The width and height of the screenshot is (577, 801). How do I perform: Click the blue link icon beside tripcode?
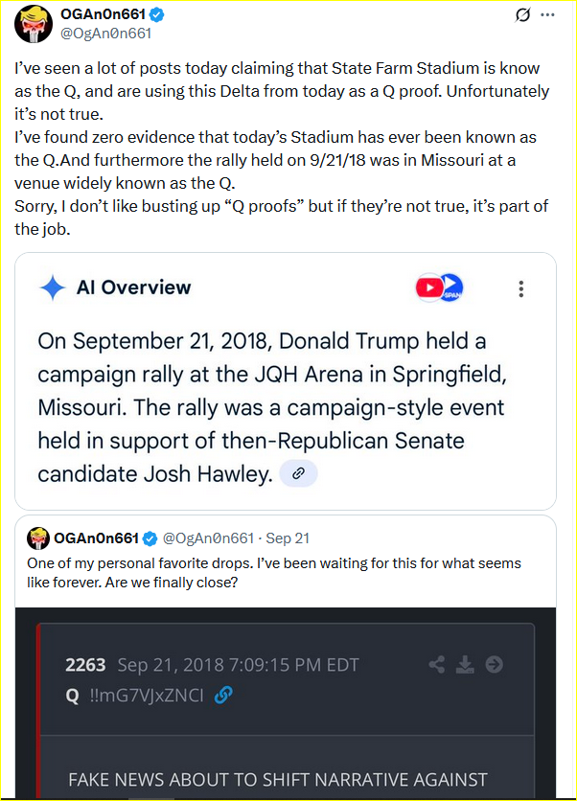pos(223,696)
